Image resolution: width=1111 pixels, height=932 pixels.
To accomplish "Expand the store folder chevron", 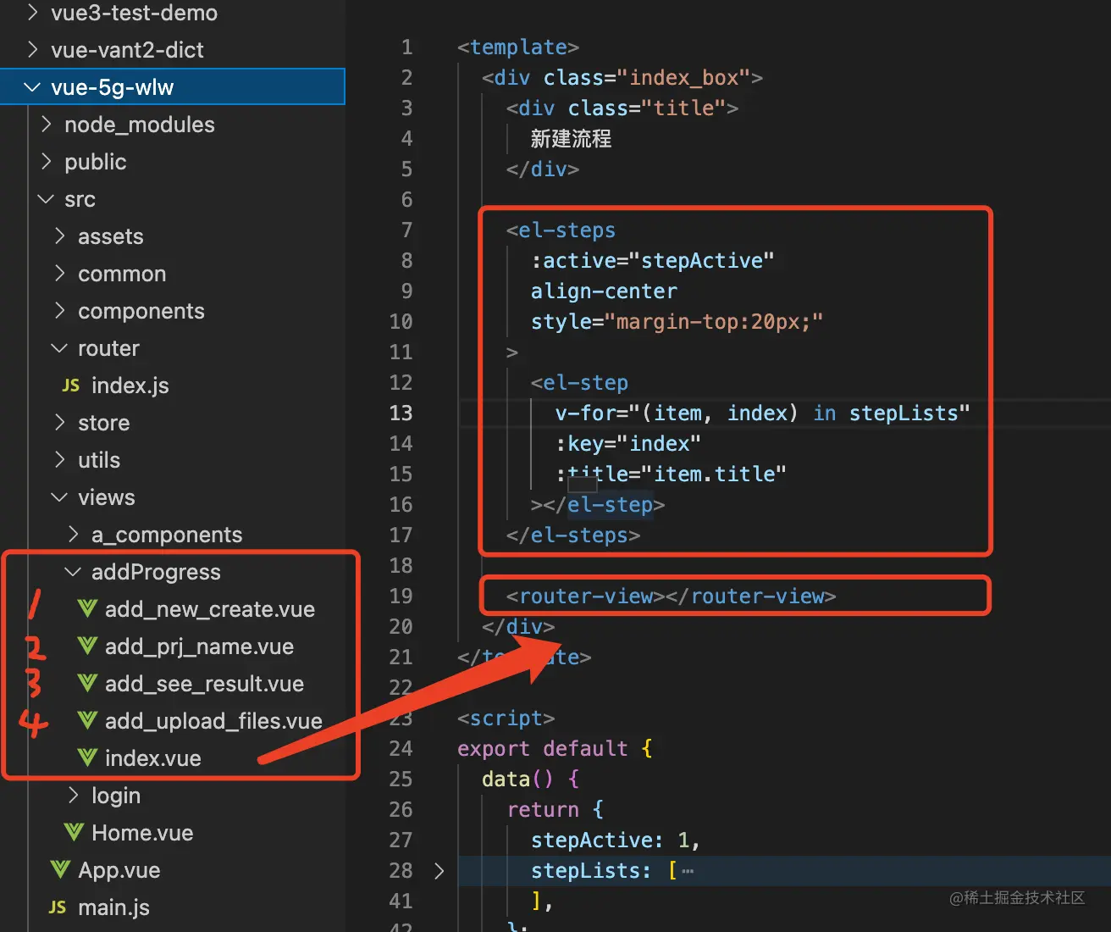I will (60, 423).
